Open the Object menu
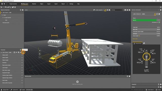The height and width of the screenshot is (91, 162). [42, 4]
